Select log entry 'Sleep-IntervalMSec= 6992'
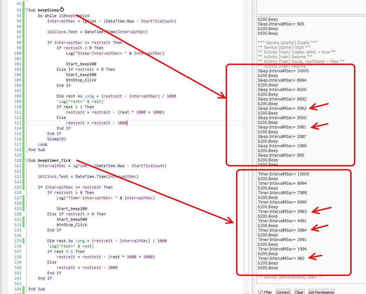366x294 pixels. tap(282, 99)
